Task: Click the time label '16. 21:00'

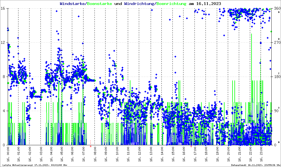Action: (239, 154)
